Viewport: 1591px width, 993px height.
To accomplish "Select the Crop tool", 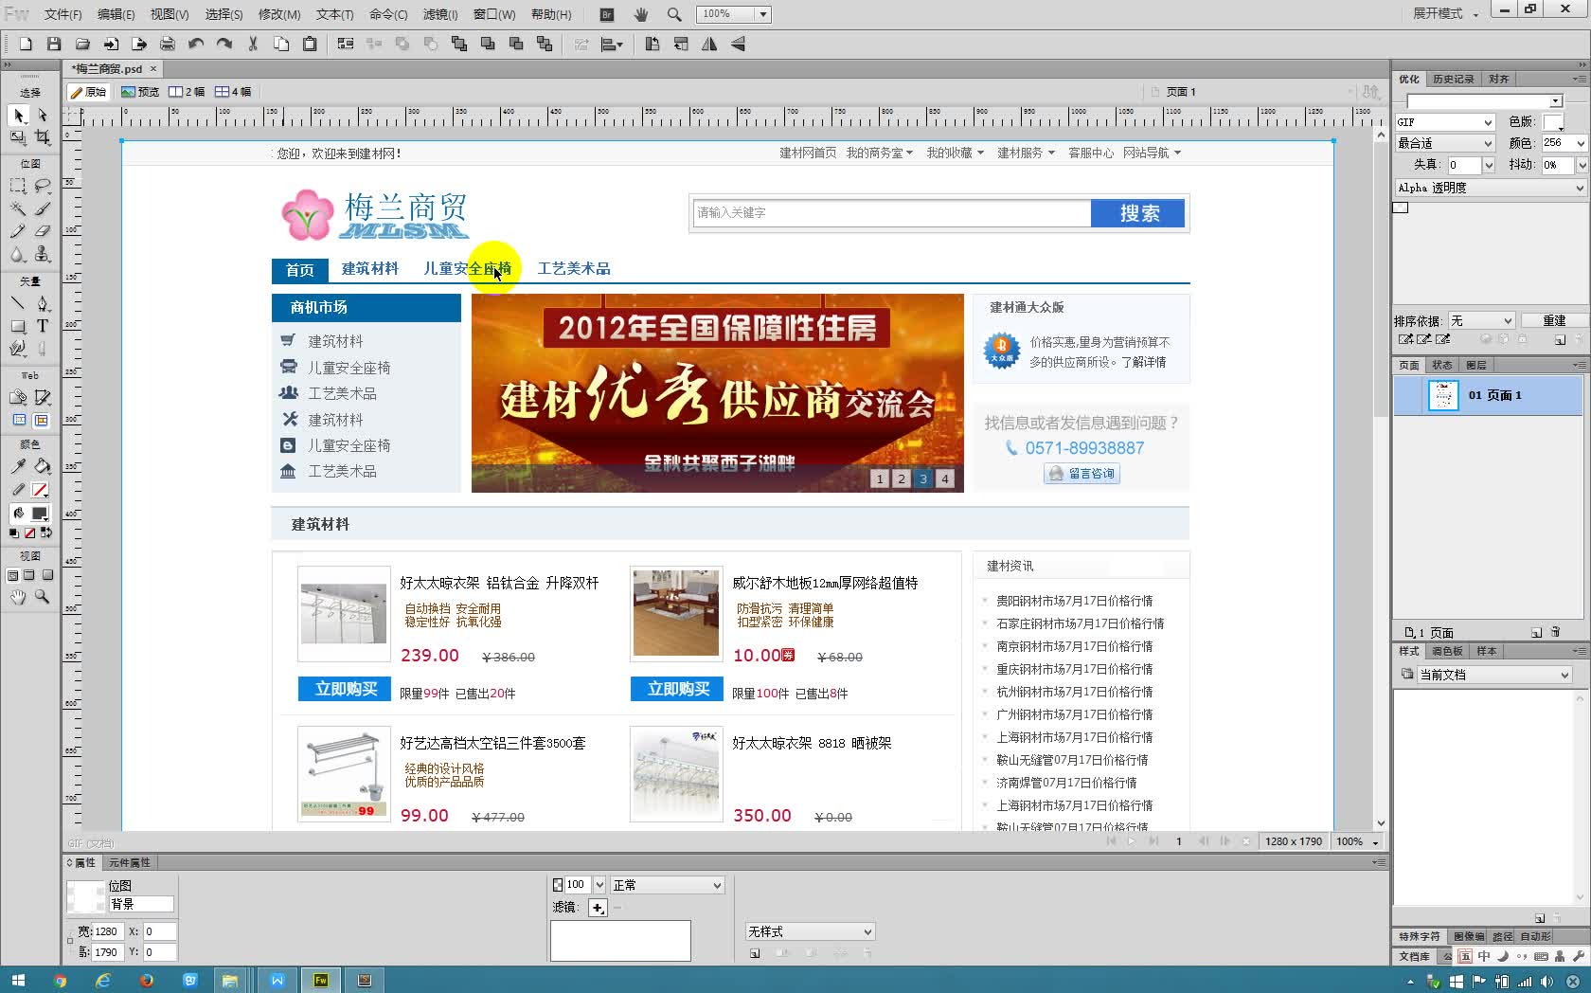I will click(43, 136).
